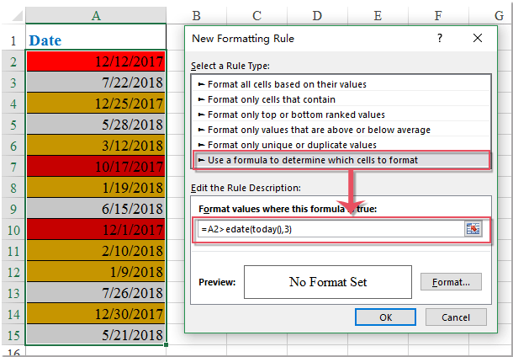Click the Date header cell

(96, 40)
